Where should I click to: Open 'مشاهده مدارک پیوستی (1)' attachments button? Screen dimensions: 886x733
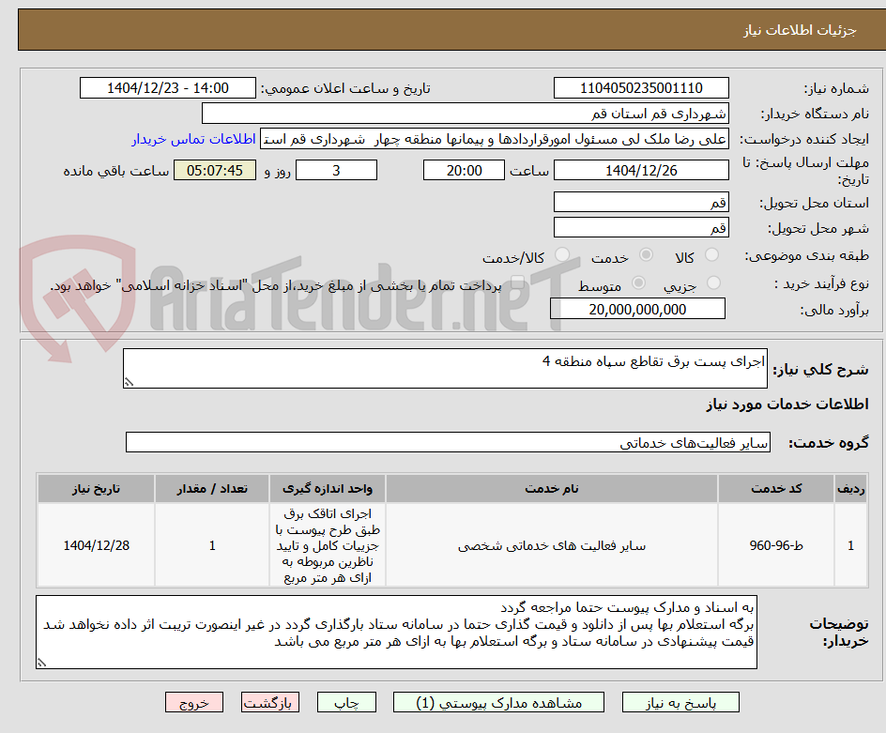(x=498, y=702)
